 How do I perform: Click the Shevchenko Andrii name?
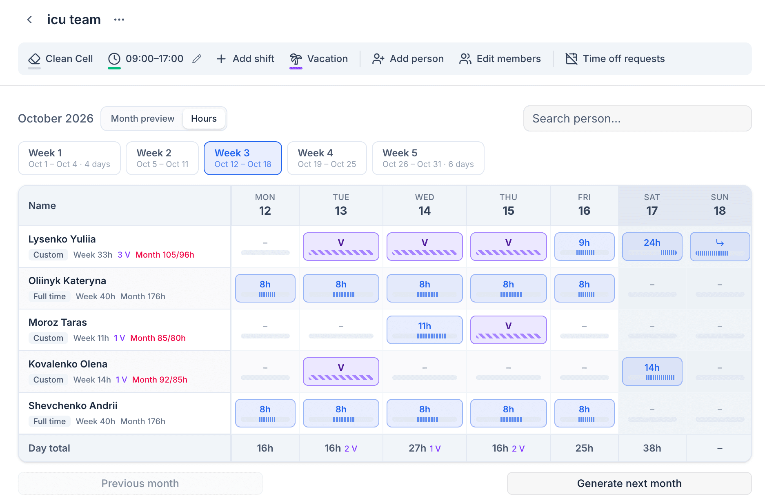73,406
